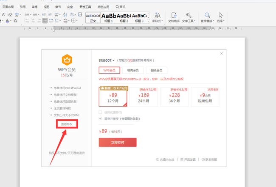Open 查找替换 find and replace

207,17
